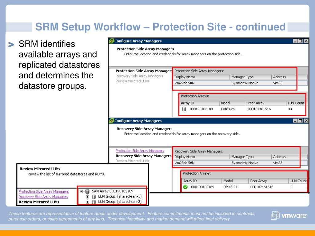Viewport: 315px width, 236px height.
Task: Select LUN Group: [shared-san-2] tree label
Action: [120, 202]
